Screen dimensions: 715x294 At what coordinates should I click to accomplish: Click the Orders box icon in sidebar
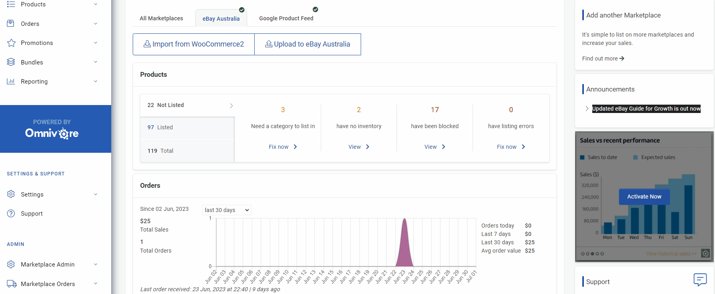click(11, 23)
